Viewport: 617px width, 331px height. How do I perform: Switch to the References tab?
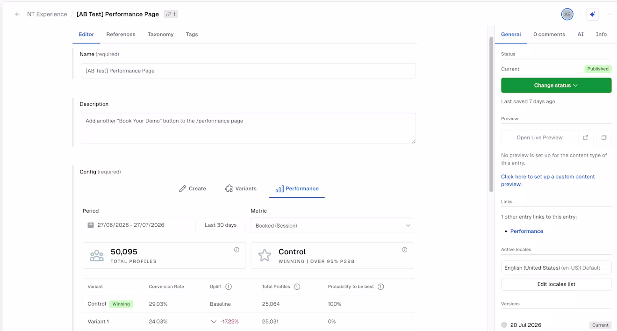(121, 34)
